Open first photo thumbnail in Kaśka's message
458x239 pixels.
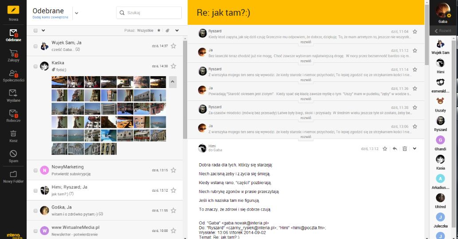(59, 82)
